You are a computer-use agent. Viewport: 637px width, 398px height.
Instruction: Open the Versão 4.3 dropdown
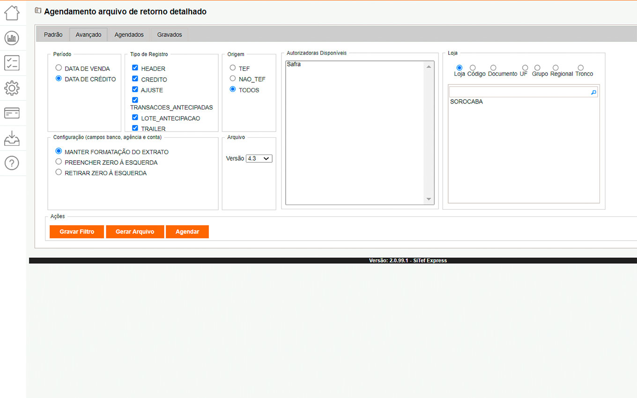tap(259, 159)
